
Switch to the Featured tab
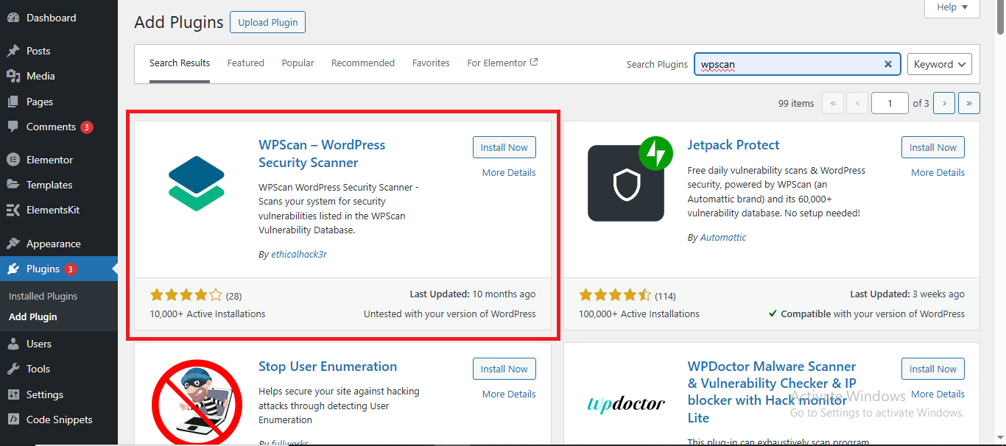[245, 63]
